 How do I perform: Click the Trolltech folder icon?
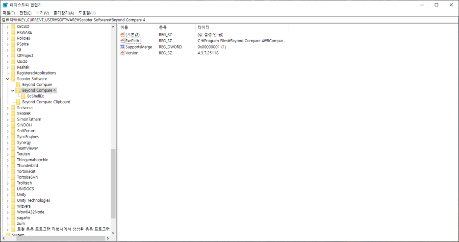coord(13,183)
